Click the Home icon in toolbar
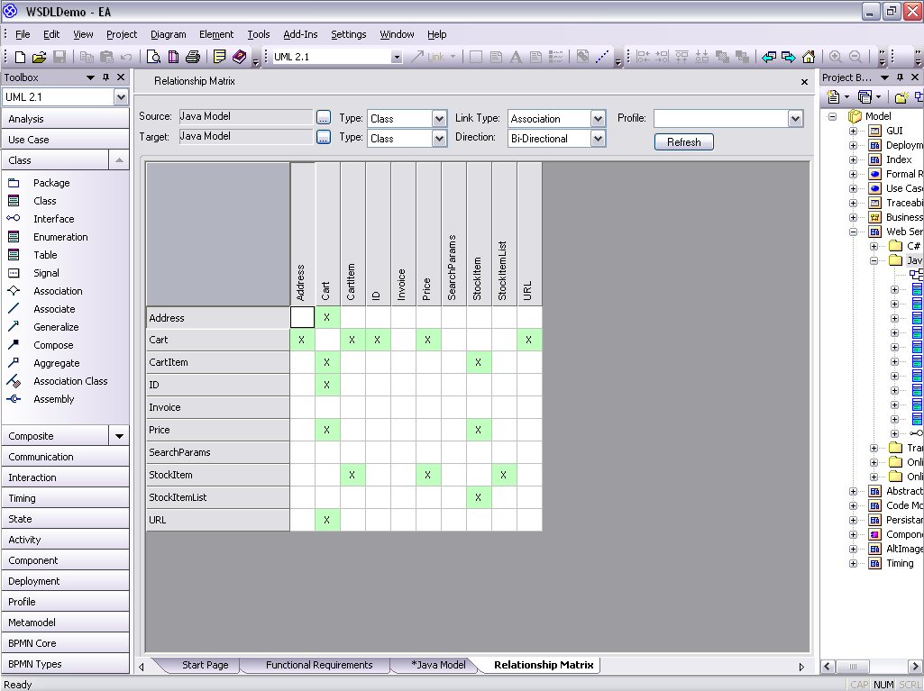Image resolution: width=924 pixels, height=691 pixels. pos(809,57)
